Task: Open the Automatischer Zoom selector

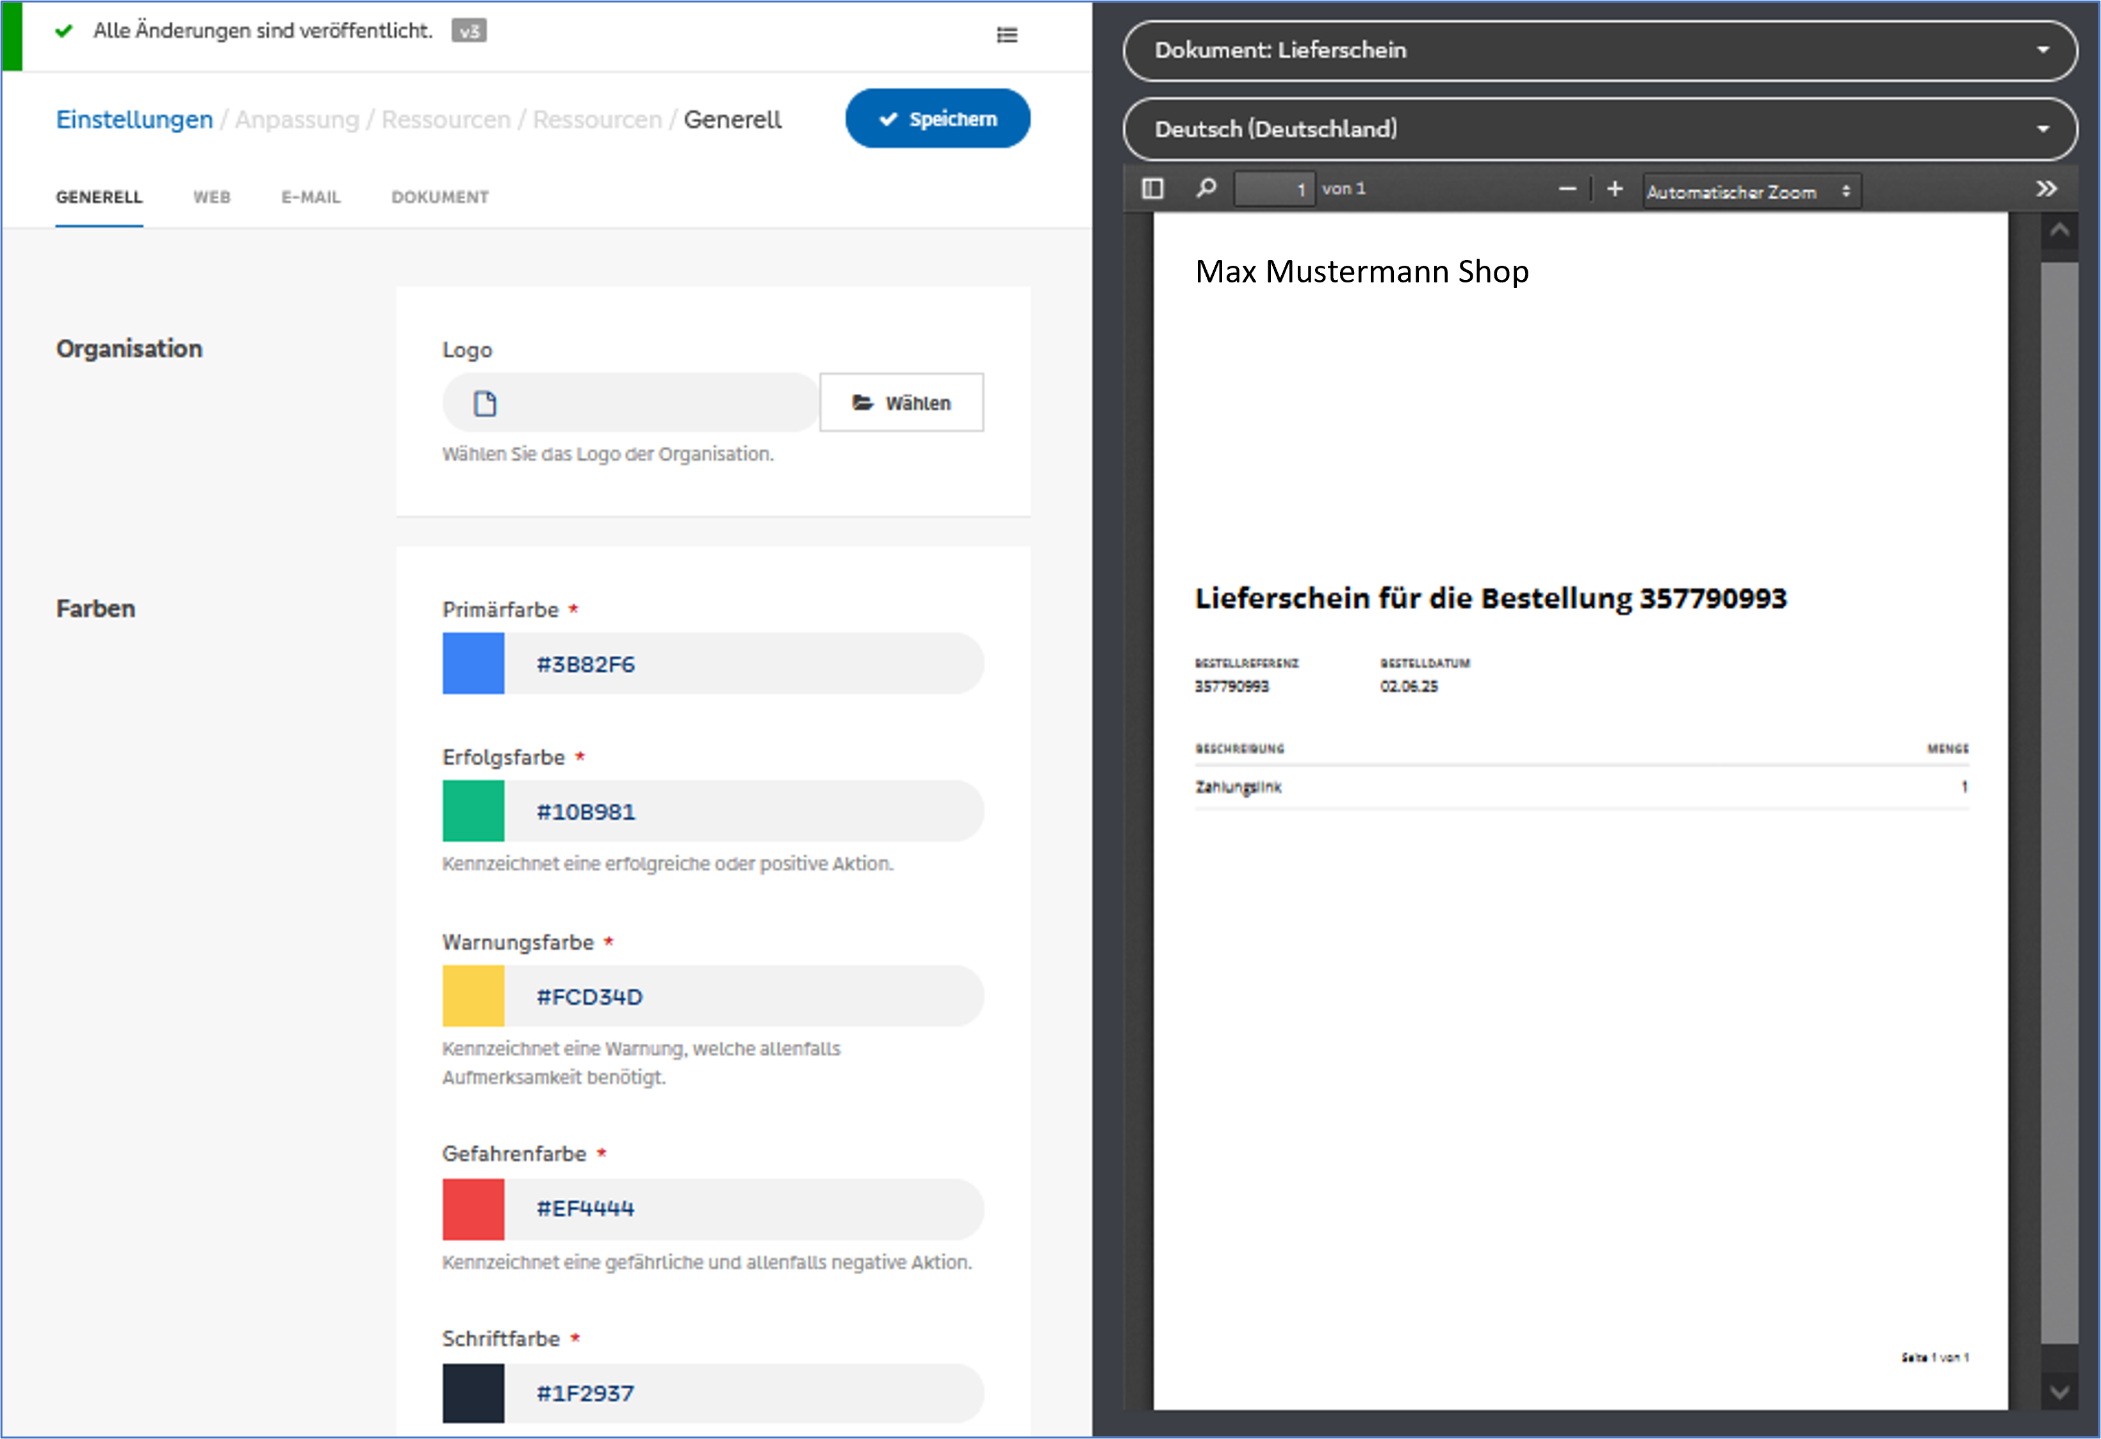Action: point(1751,191)
